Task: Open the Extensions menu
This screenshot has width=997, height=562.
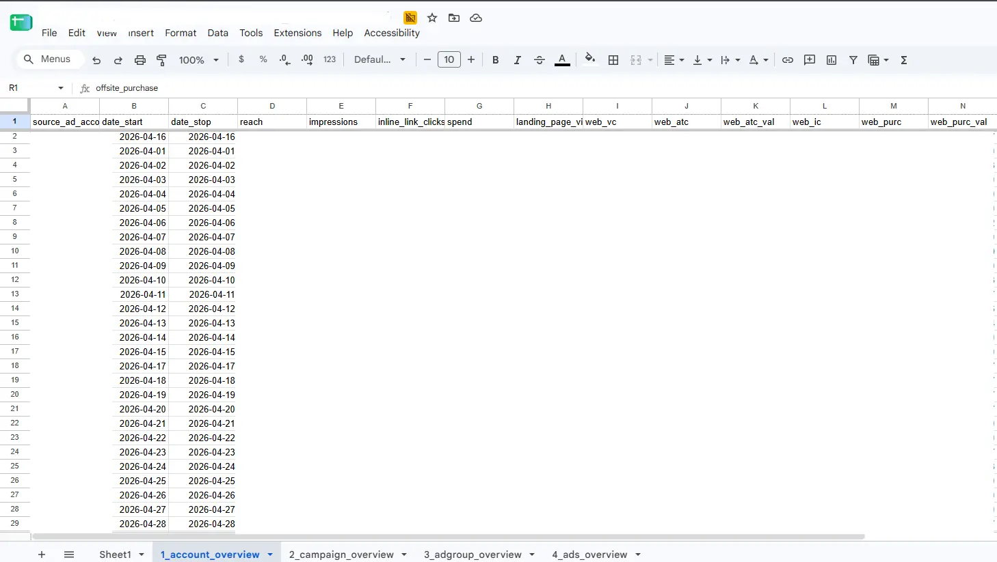Action: [x=297, y=33]
